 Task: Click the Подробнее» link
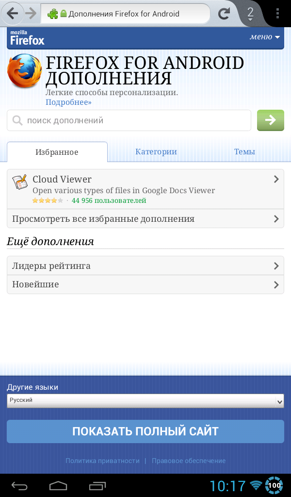coord(68,102)
